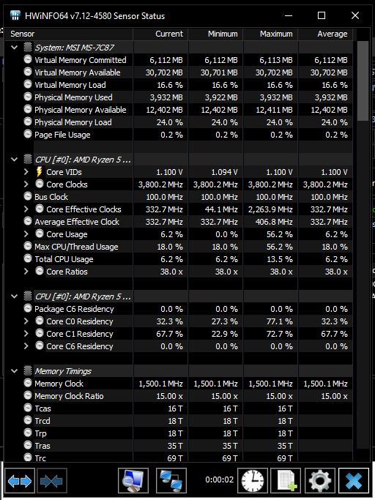Expand the Core Usage row

click(x=26, y=234)
